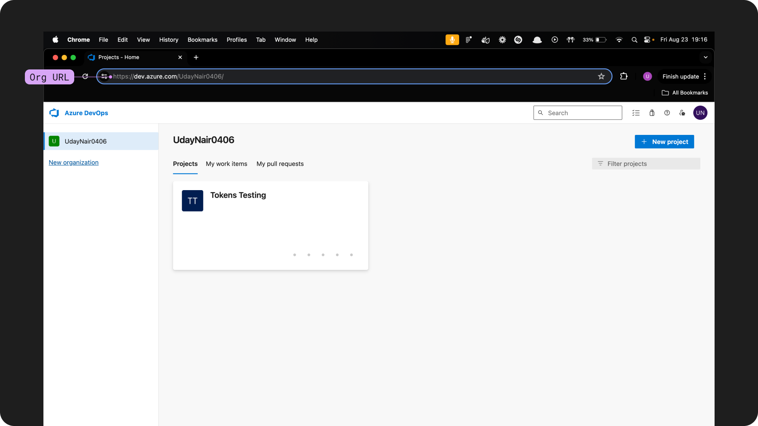
Task: Click the Apple menu icon
Action: click(x=55, y=39)
